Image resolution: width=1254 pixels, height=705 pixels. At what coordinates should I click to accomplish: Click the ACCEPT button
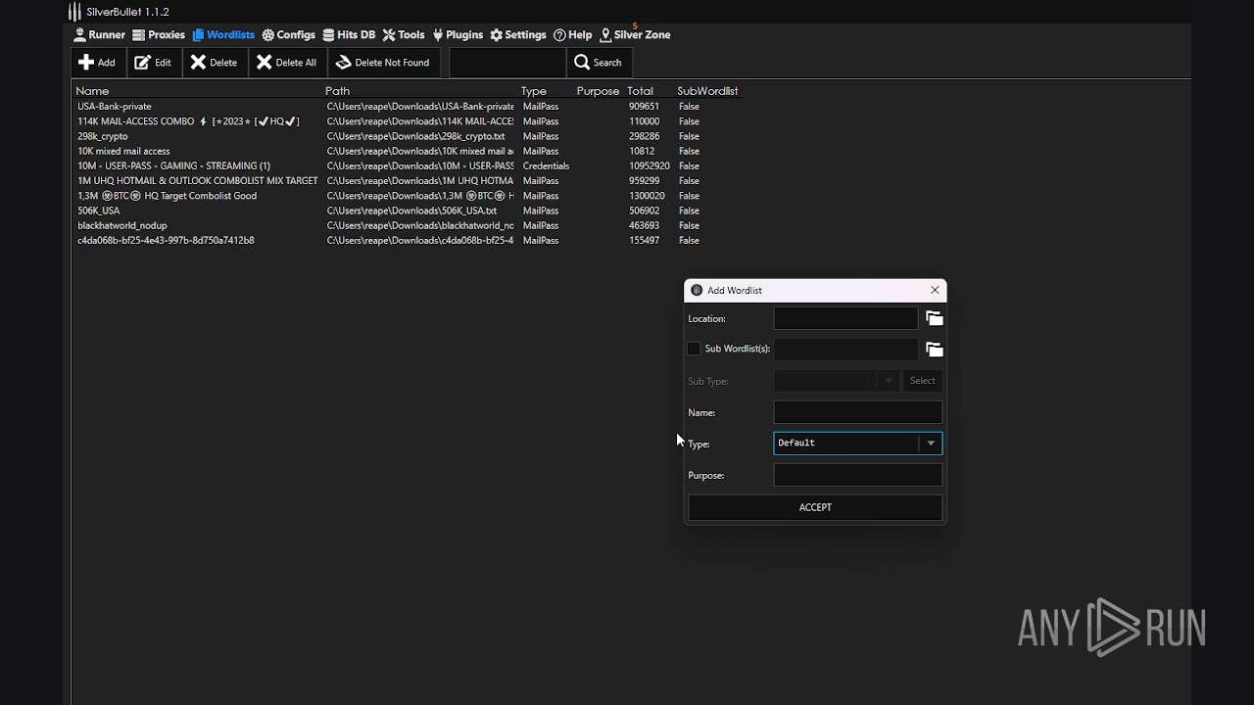pyautogui.click(x=815, y=507)
